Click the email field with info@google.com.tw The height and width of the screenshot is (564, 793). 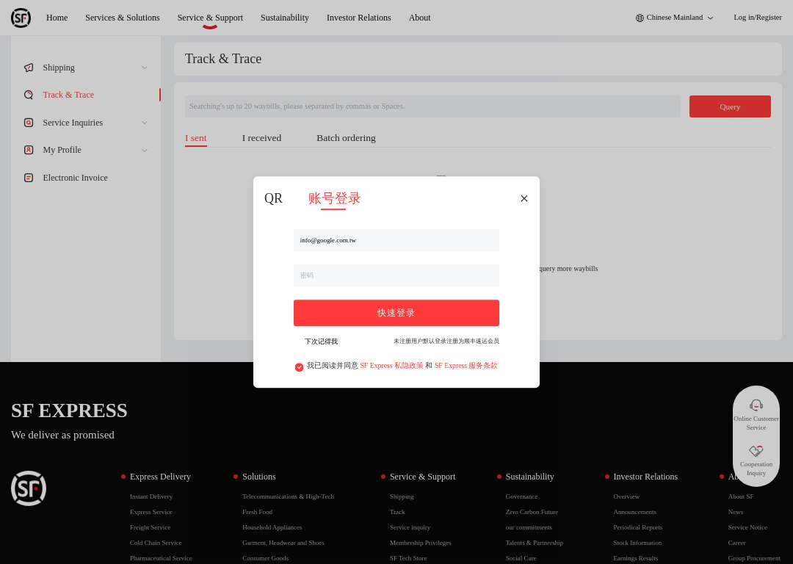pyautogui.click(x=396, y=240)
